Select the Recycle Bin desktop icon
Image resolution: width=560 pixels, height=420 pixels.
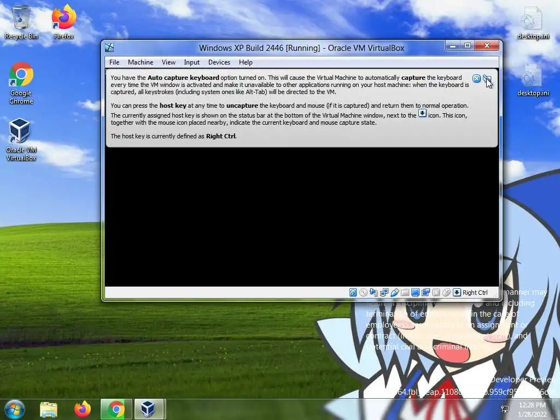(21, 22)
